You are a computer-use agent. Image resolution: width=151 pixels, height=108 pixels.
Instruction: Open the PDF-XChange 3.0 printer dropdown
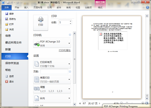pos(52,43)
